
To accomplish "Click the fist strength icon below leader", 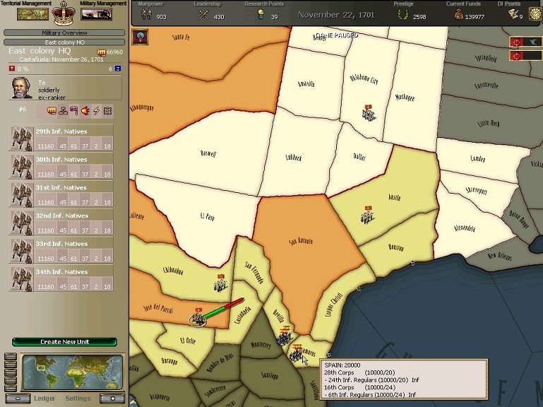I will [x=51, y=111].
